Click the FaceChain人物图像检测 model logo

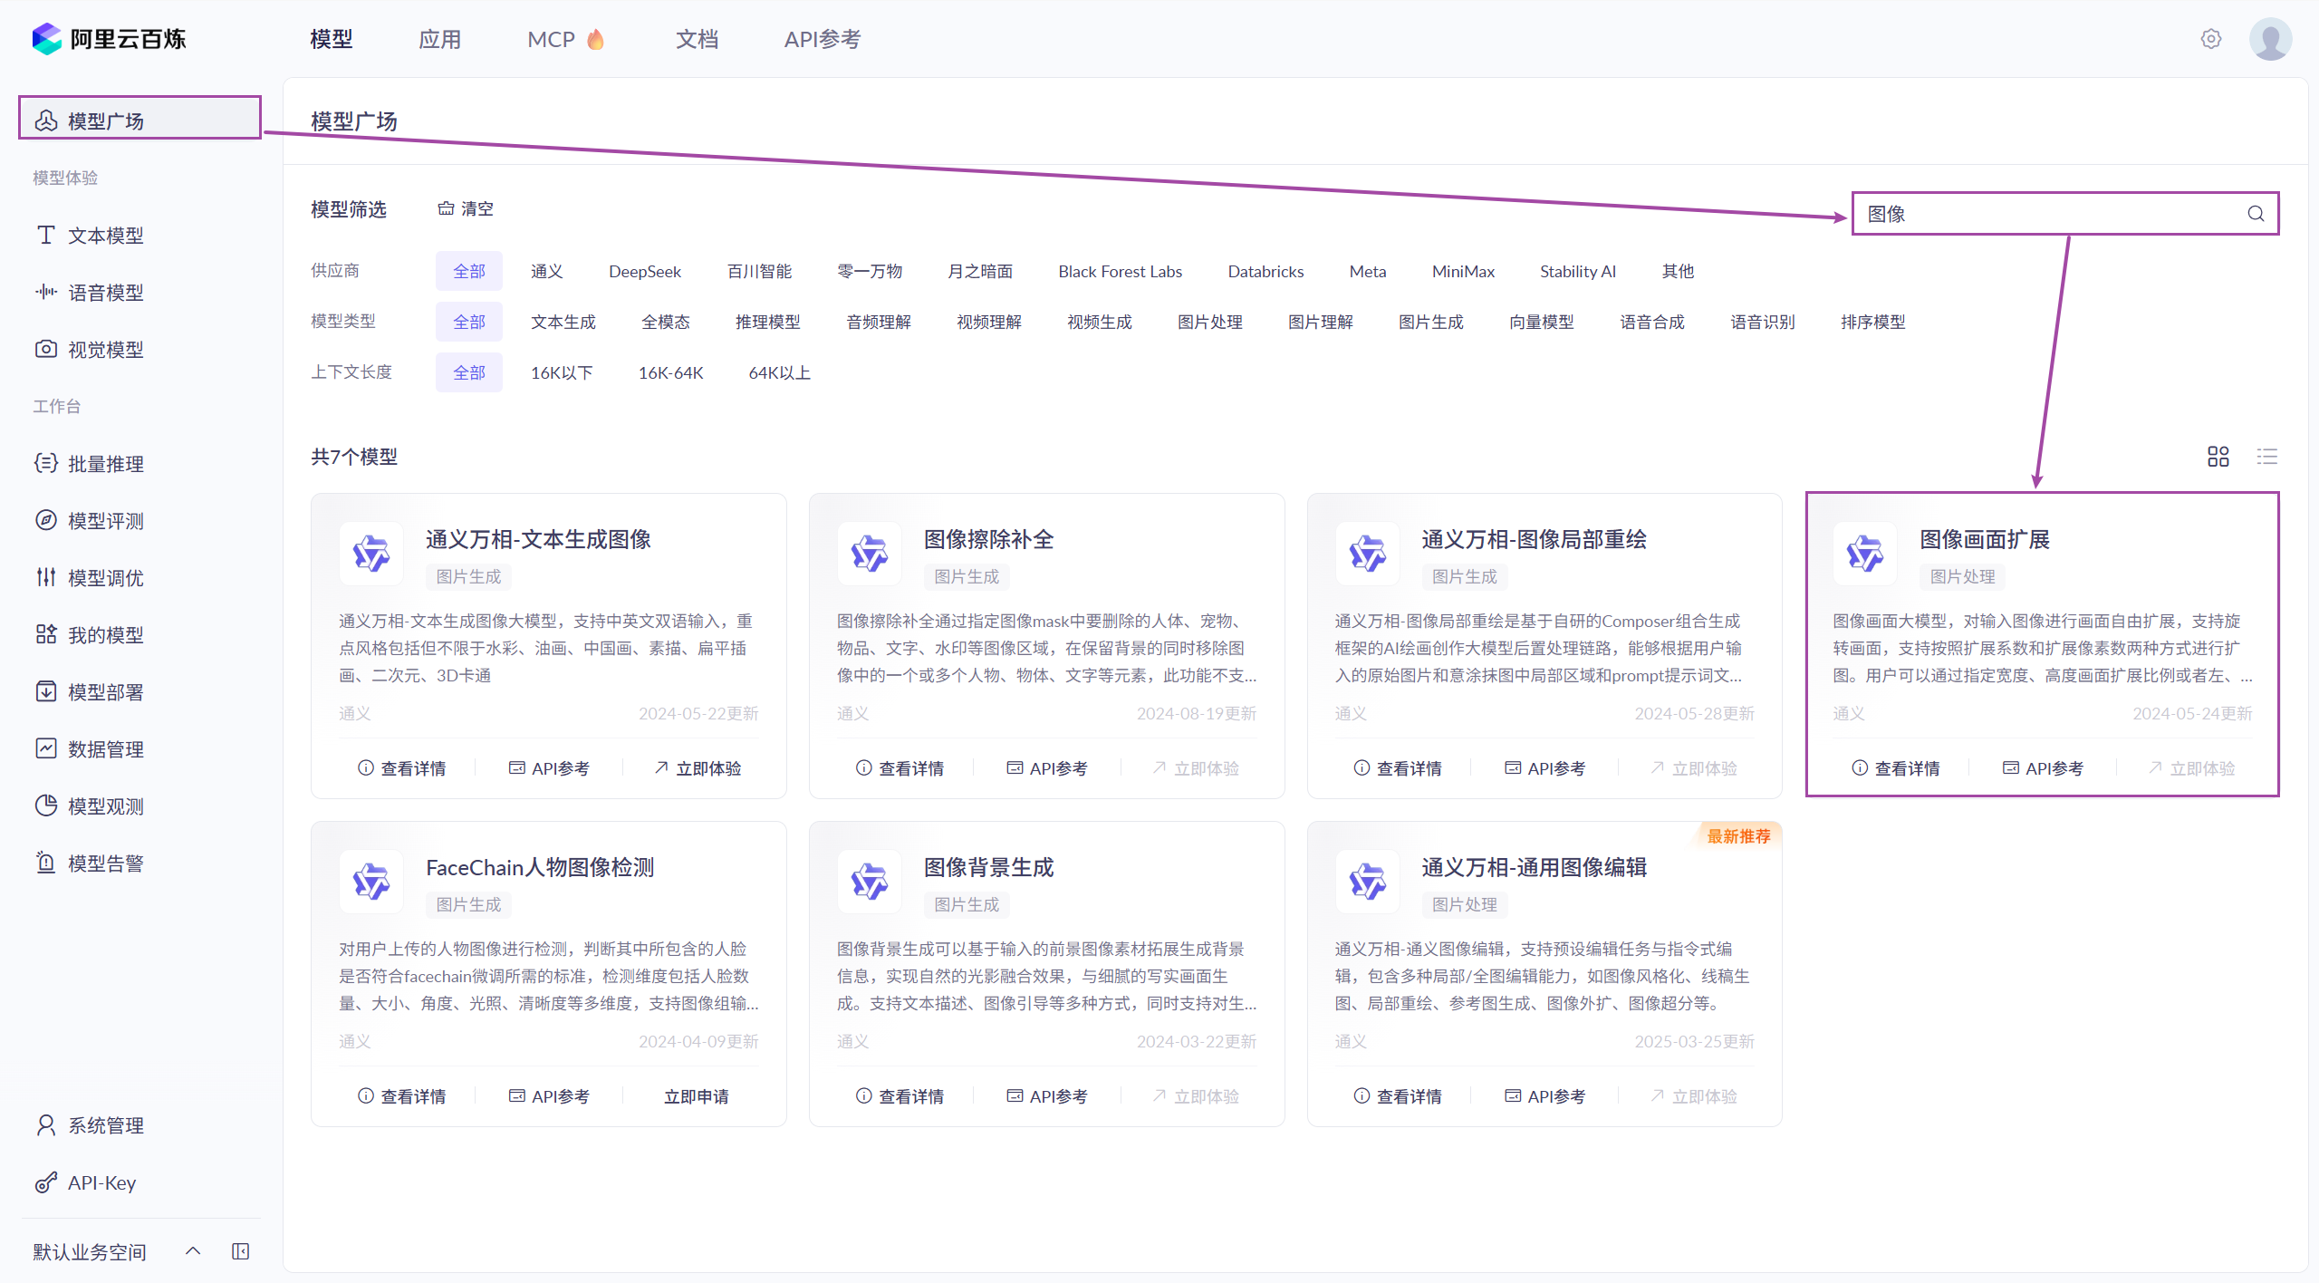pyautogui.click(x=371, y=882)
